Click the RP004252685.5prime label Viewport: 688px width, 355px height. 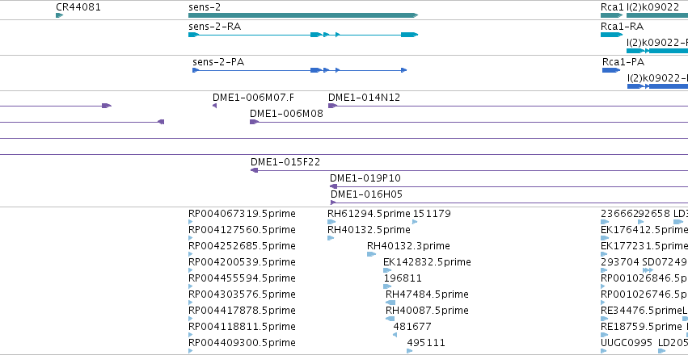click(242, 245)
